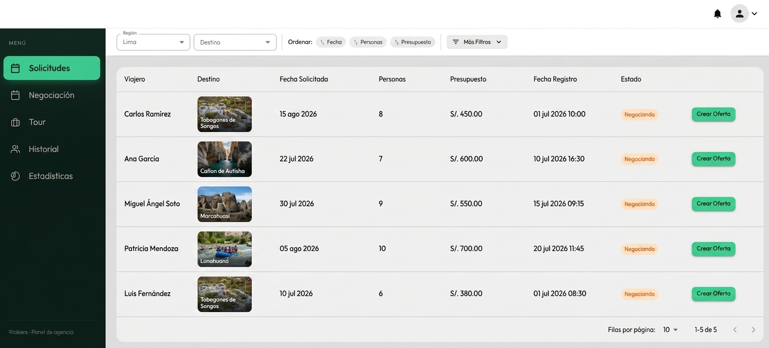Sort requests by Fecha
Image resolution: width=769 pixels, height=348 pixels.
click(x=331, y=42)
